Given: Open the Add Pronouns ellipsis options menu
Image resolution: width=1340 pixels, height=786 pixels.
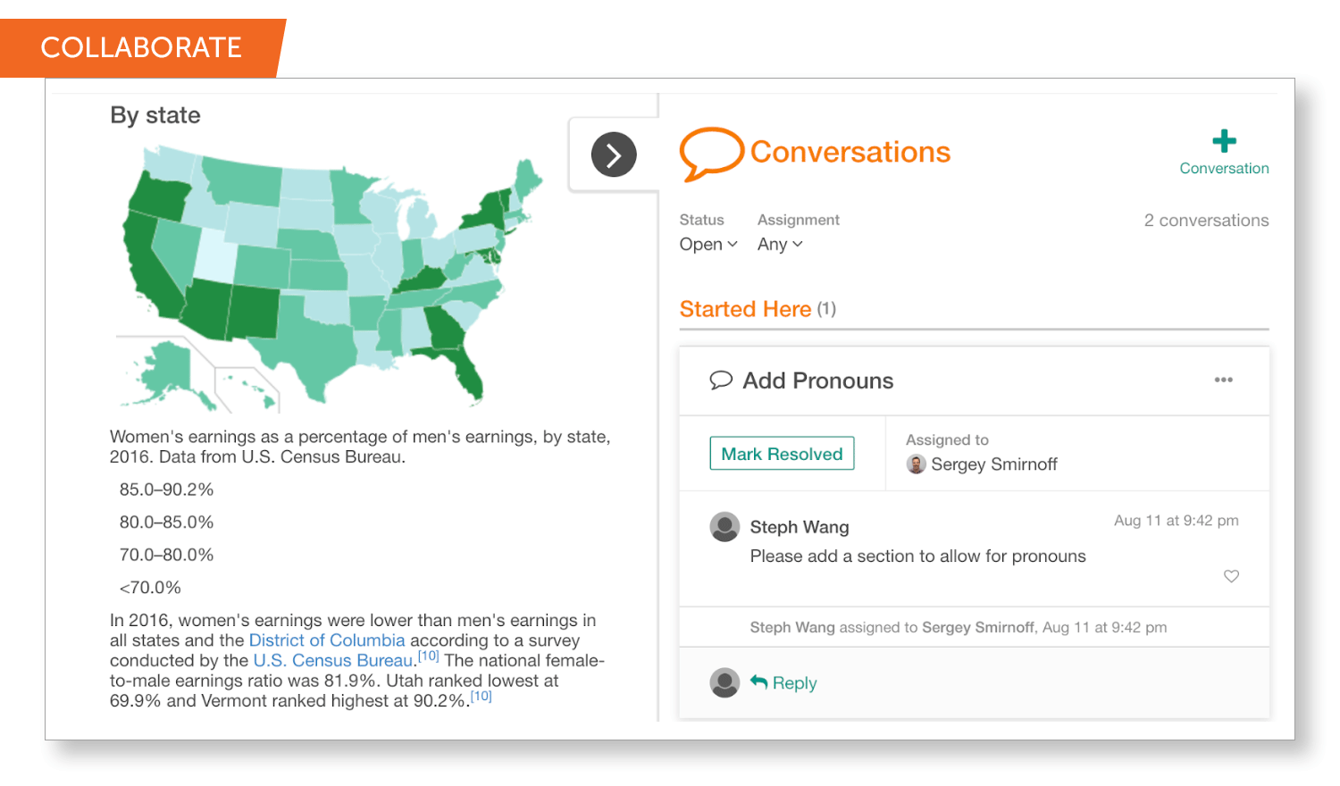Looking at the screenshot, I should [x=1223, y=380].
